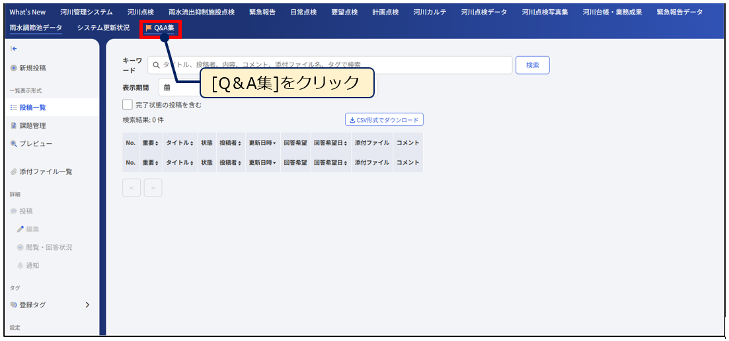This screenshot has height=341, width=729.
Task: Open the 要望点検 tab
Action: 344,12
